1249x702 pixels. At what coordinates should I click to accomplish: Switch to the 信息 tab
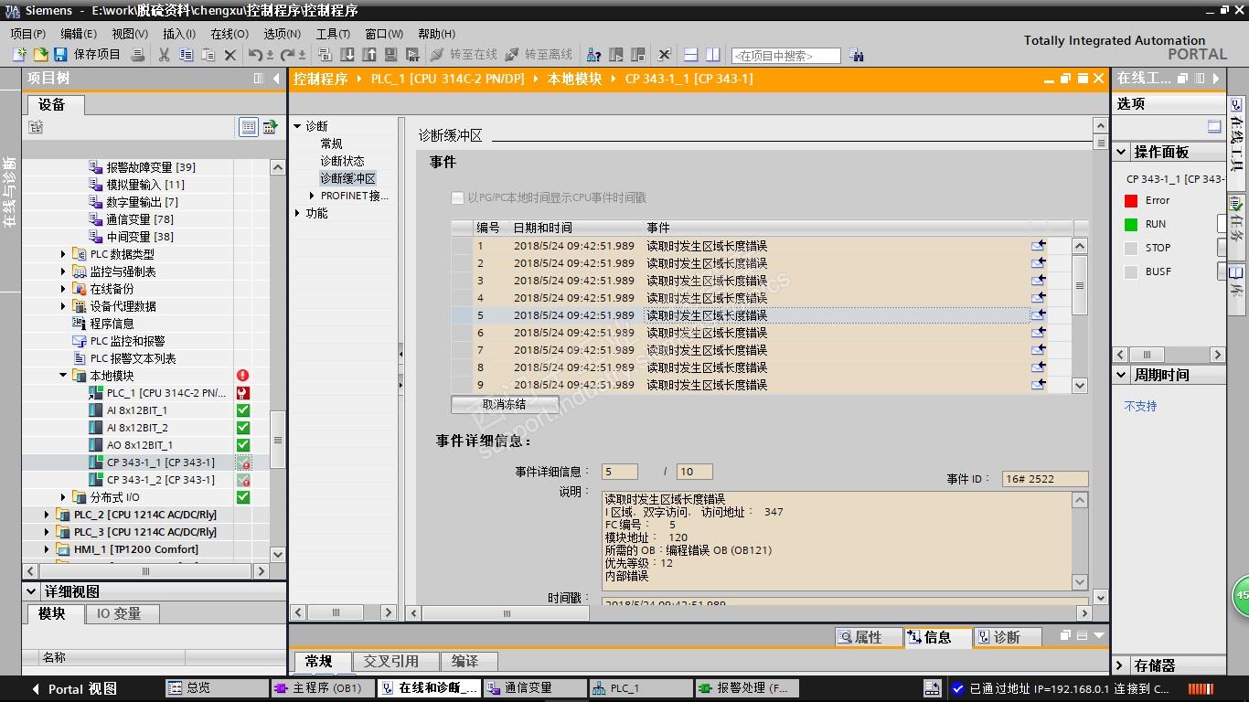click(x=937, y=637)
